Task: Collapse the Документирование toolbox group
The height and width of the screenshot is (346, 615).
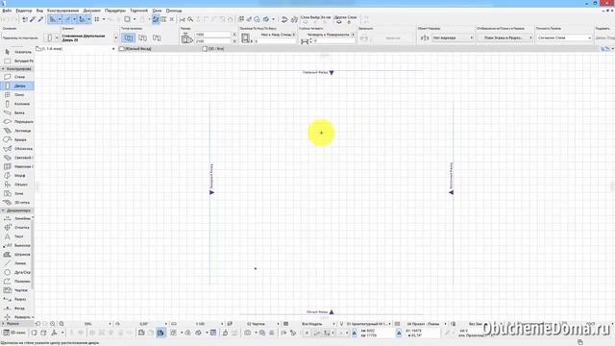Action: pos(3,210)
